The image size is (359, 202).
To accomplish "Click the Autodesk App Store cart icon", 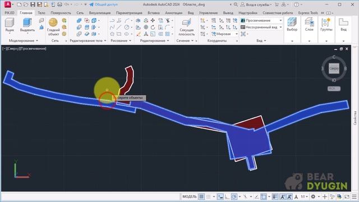I will 277,4.
